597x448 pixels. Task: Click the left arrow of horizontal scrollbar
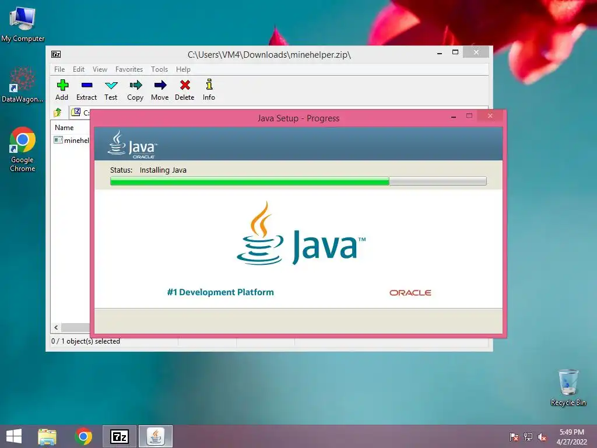tap(56, 327)
